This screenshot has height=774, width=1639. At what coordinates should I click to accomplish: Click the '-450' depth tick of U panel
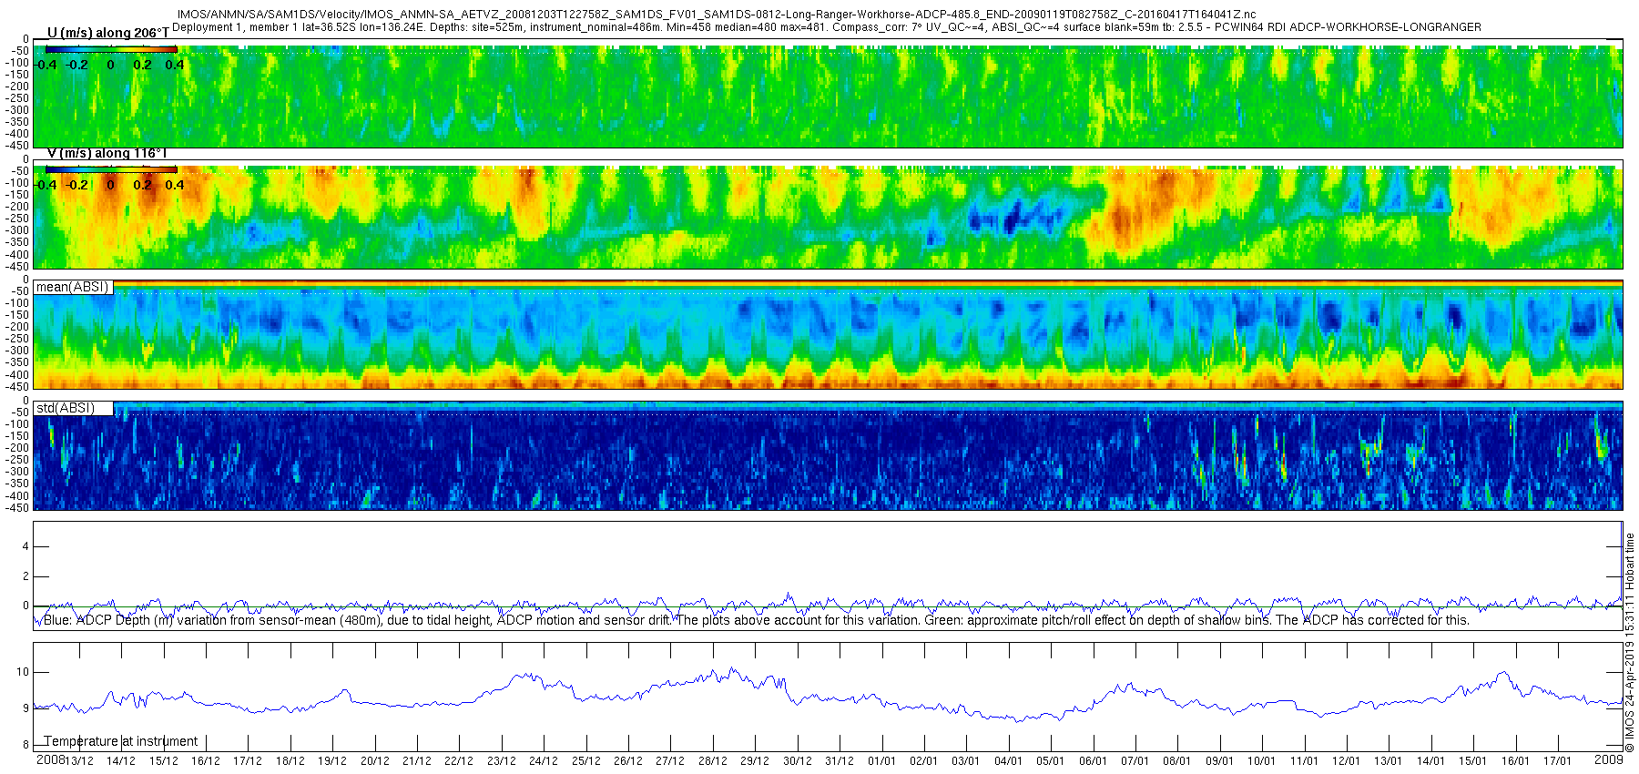16,145
